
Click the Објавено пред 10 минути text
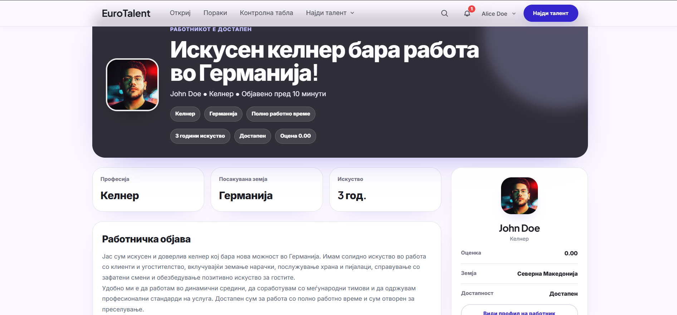point(284,94)
